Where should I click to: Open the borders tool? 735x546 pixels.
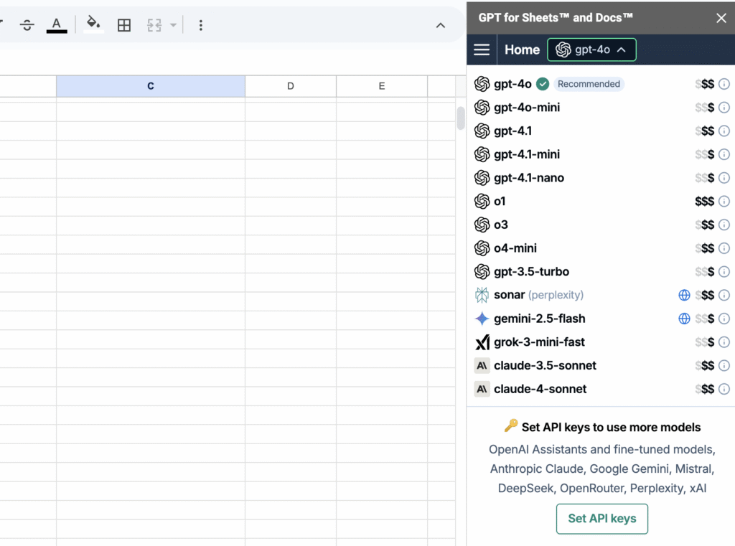[x=124, y=25]
